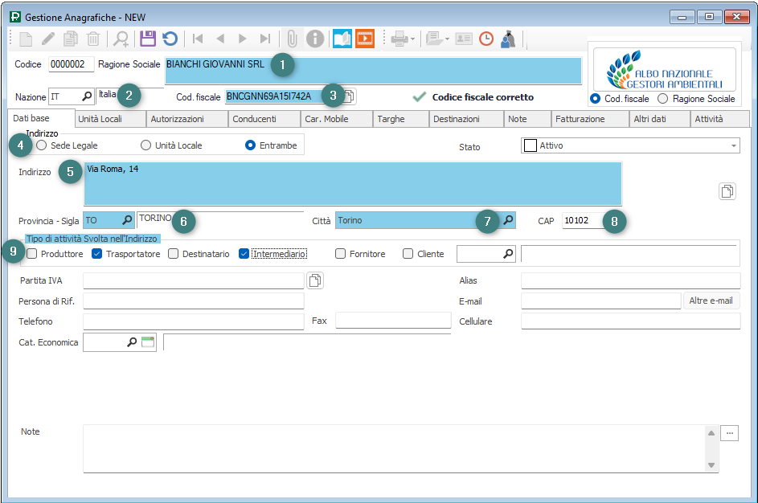This screenshot has height=503, width=758.
Task: Open the printer dropdown arrow
Action: coord(412,39)
